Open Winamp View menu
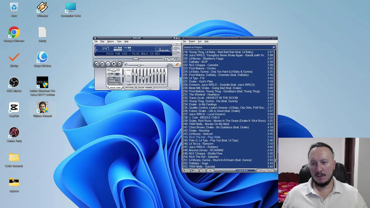 pyautogui.click(x=119, y=41)
